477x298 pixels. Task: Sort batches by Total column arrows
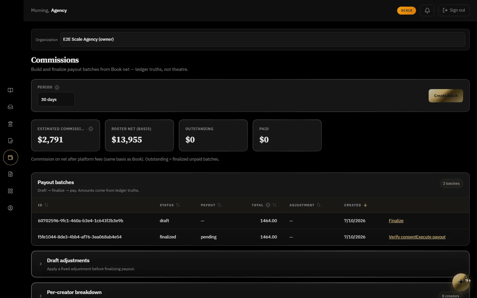[275, 205]
